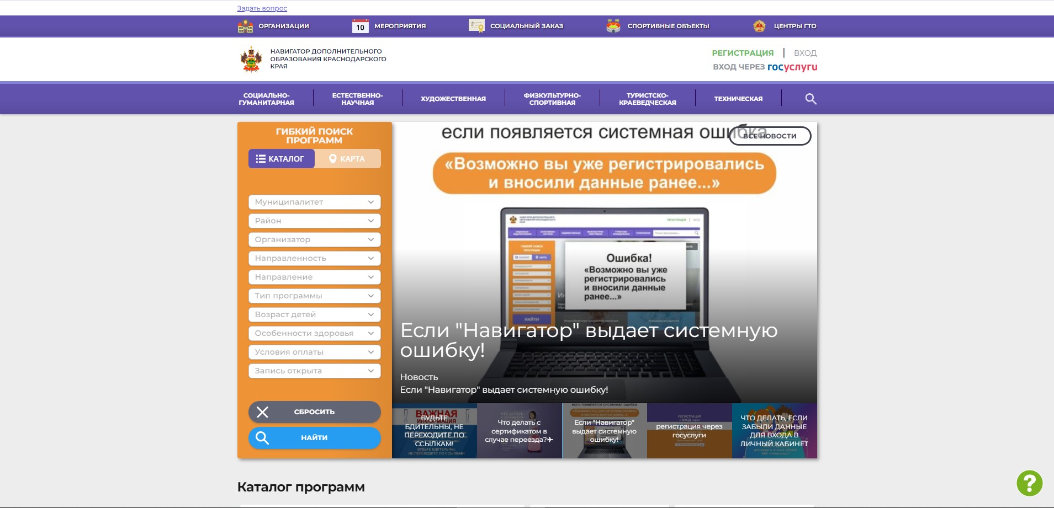Switch the program search to Карта view
The height and width of the screenshot is (508, 1054).
(x=348, y=159)
